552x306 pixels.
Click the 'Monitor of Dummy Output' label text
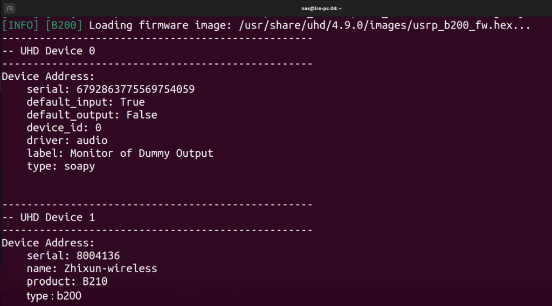[x=141, y=154]
